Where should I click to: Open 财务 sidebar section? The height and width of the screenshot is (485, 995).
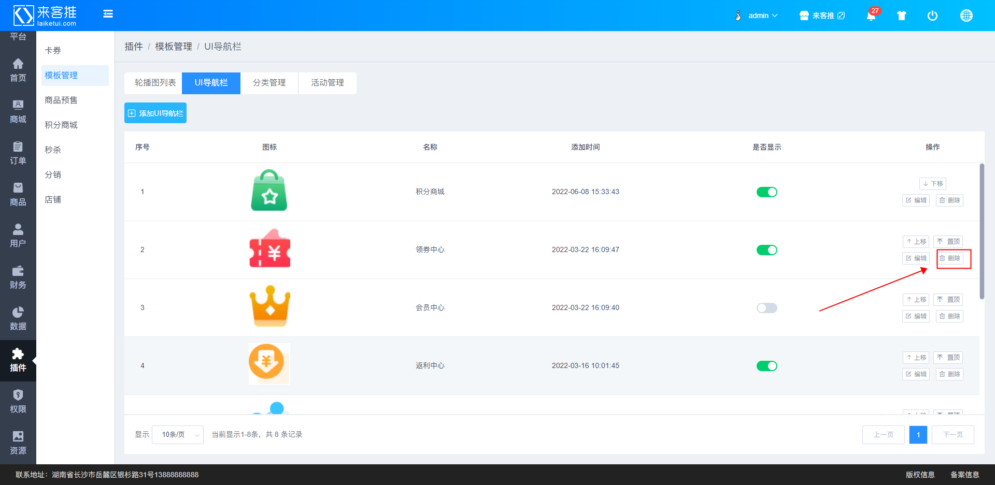pyautogui.click(x=18, y=277)
